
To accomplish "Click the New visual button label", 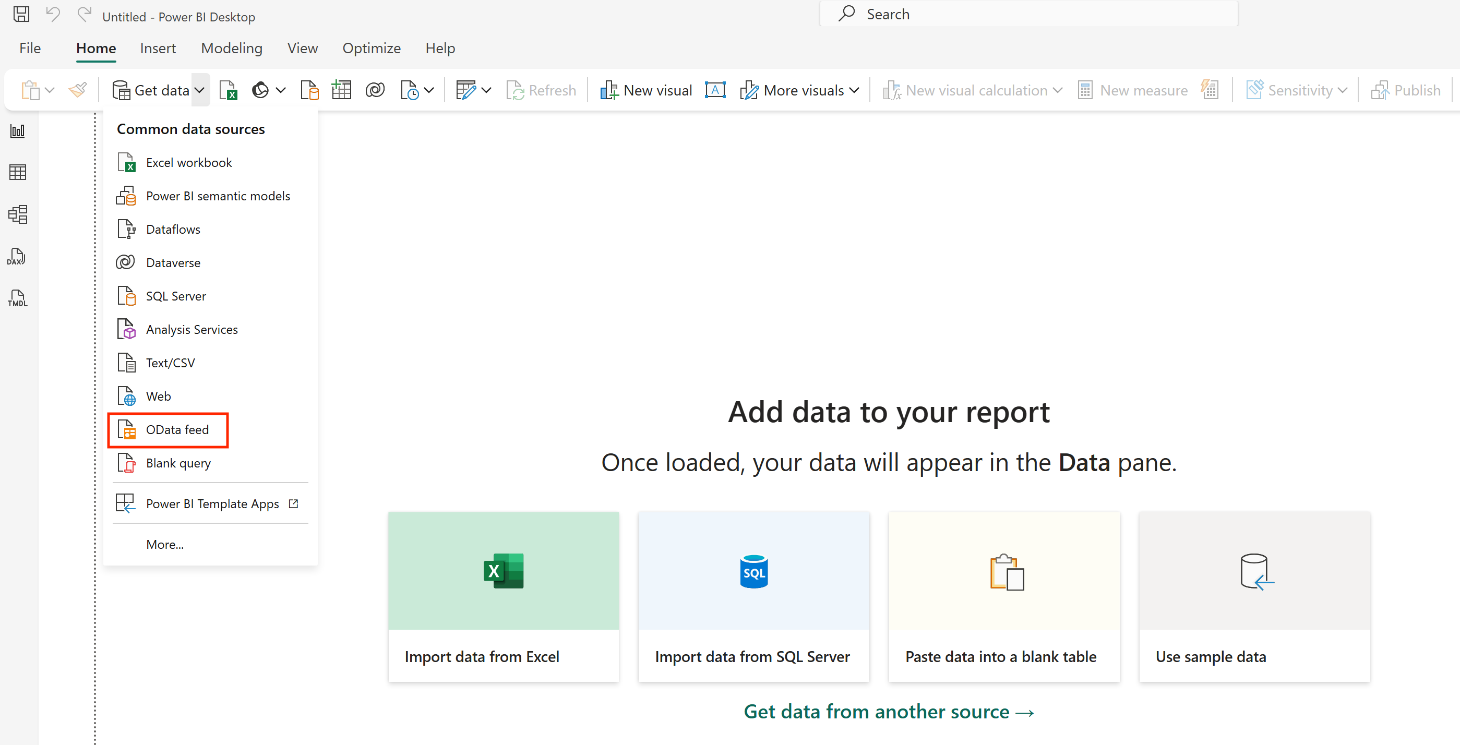I will pyautogui.click(x=657, y=90).
